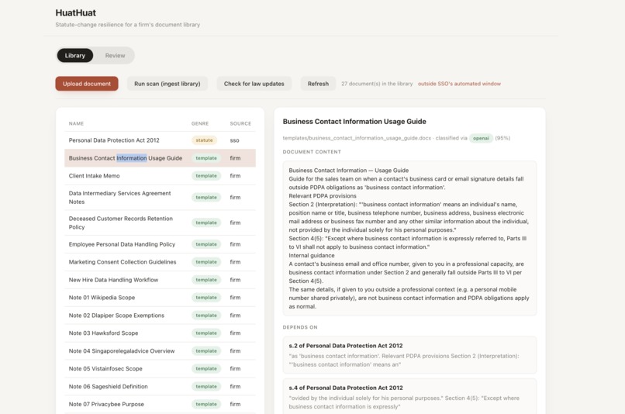
Task: Open Note 03 Hawksford Scope
Action: coord(160,333)
